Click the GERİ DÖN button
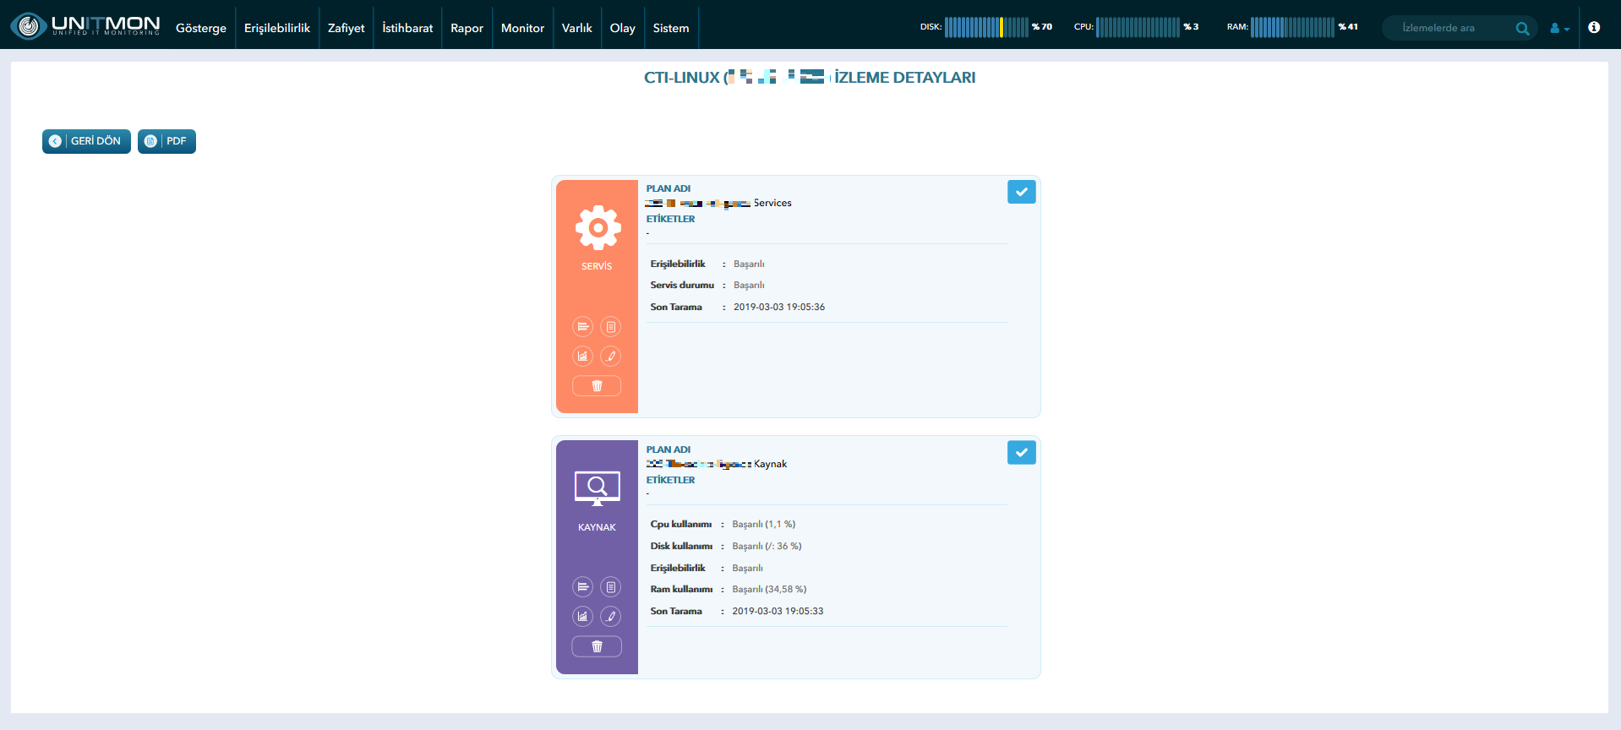 pos(86,141)
